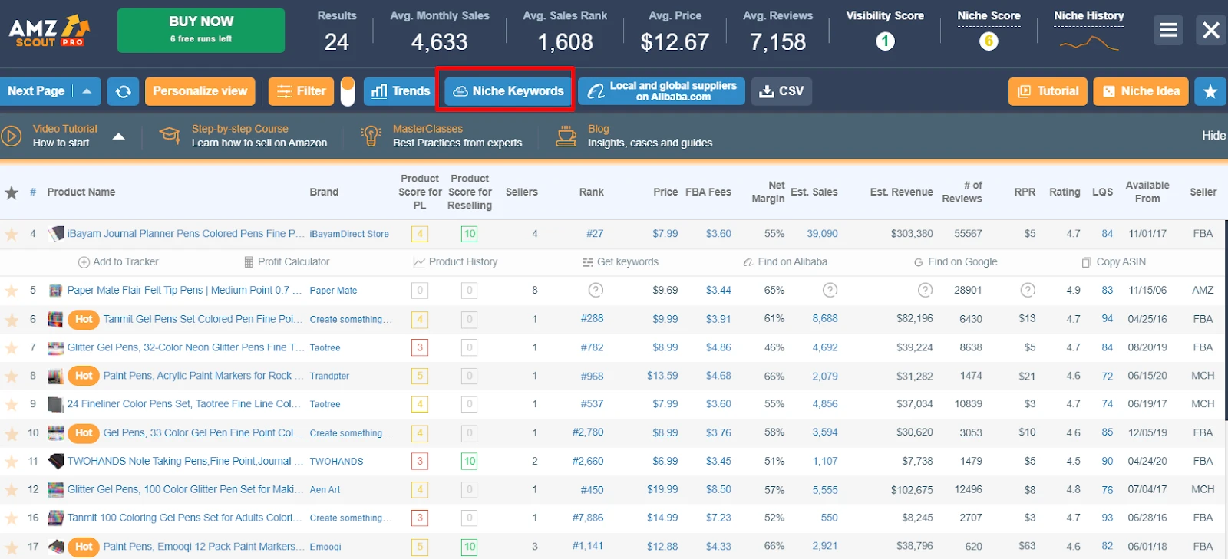
Task: Click the Niche Score badge showing 6
Action: (x=989, y=41)
